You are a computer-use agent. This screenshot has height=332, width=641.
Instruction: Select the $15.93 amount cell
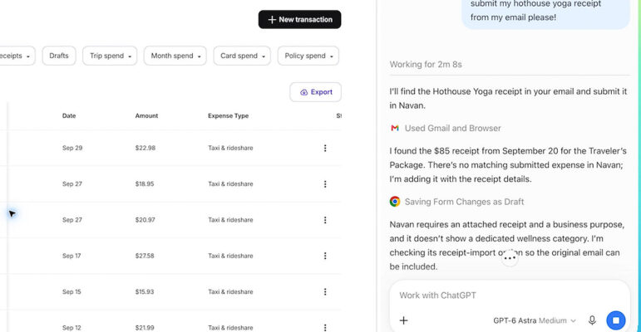pos(145,292)
